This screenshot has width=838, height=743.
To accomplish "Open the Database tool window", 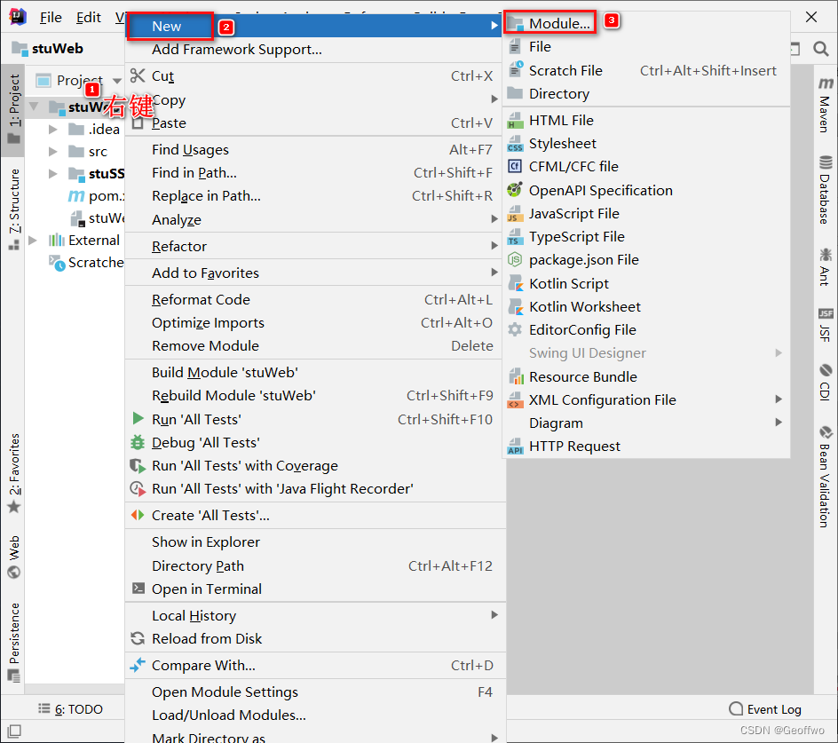I will 826,189.
